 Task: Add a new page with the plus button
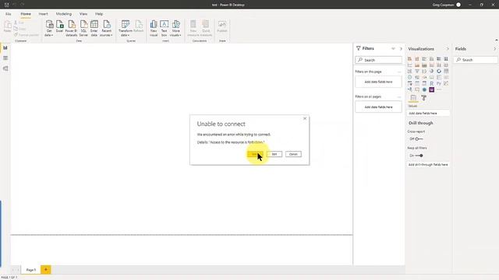46,270
